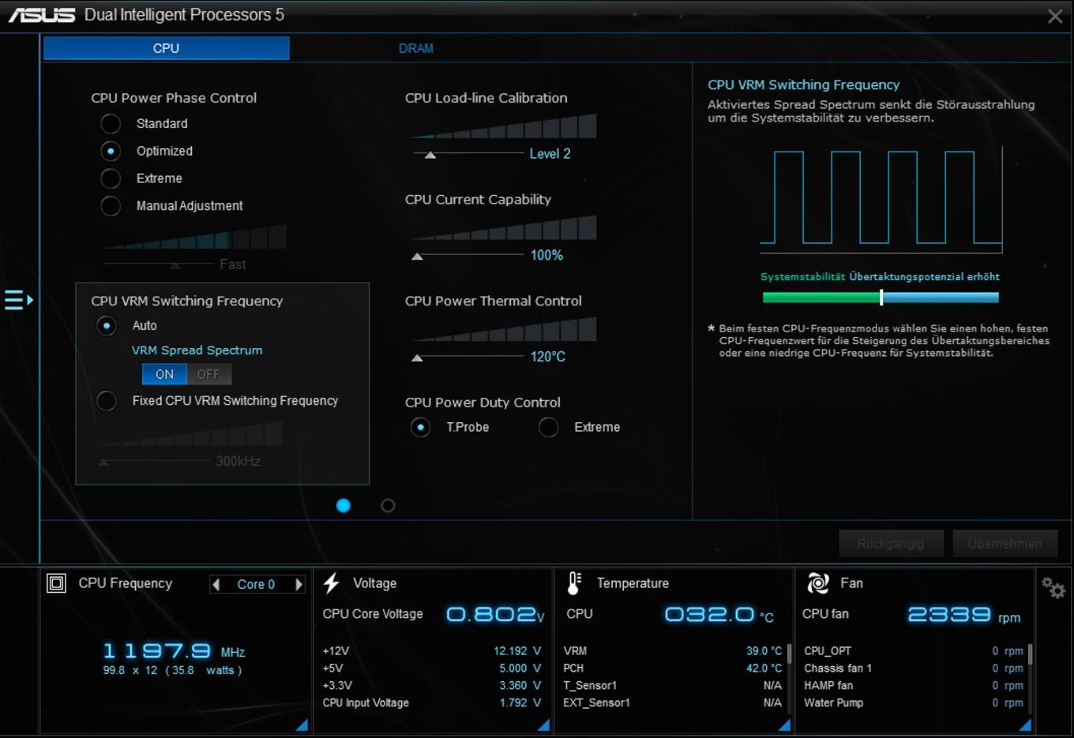Expand the CPU Frequency panel corner
The height and width of the screenshot is (738, 1074).
click(302, 725)
